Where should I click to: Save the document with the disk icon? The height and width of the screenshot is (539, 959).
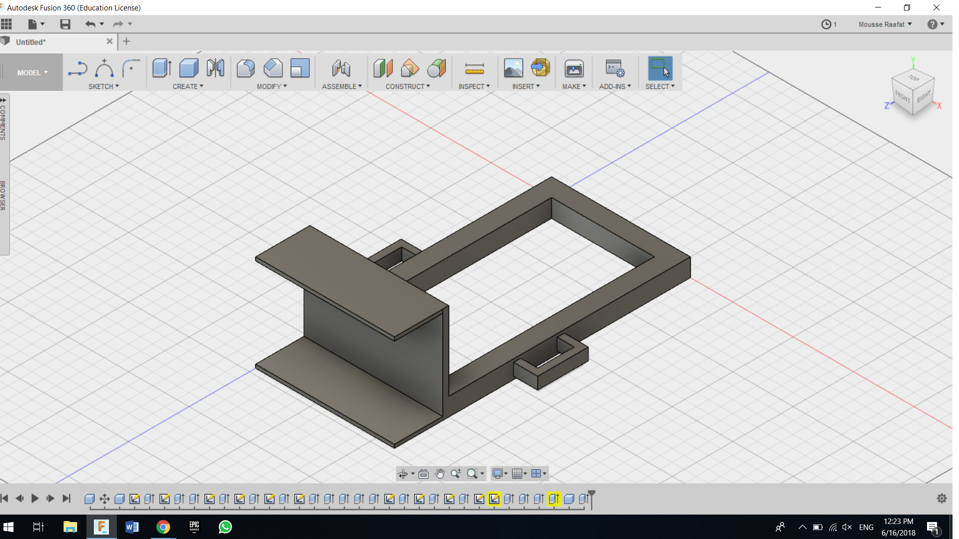tap(65, 24)
